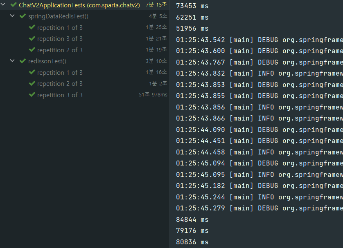Click checkmark of repetition taking 1분 21초

click(x=32, y=38)
